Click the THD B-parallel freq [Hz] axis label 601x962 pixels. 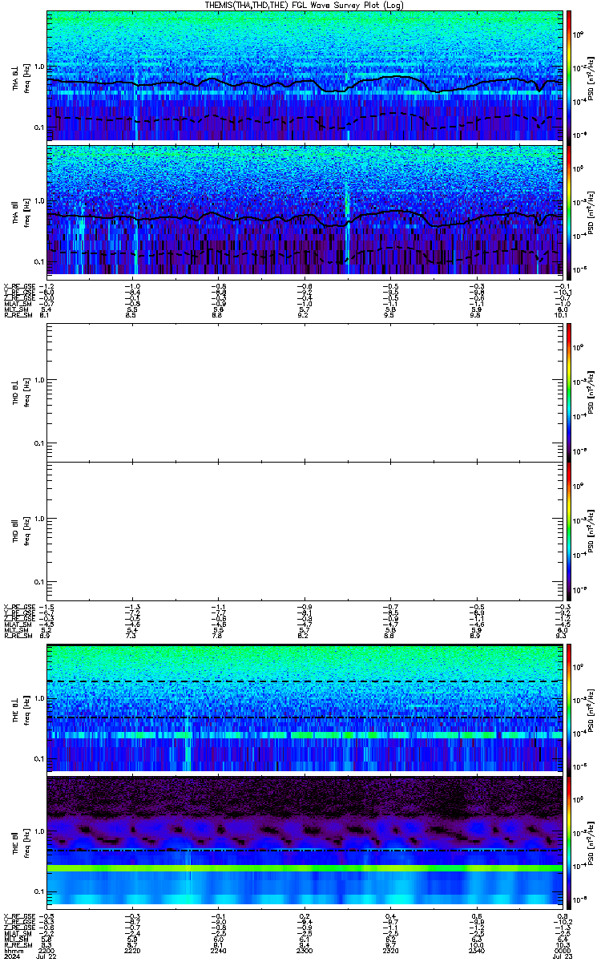26,532
